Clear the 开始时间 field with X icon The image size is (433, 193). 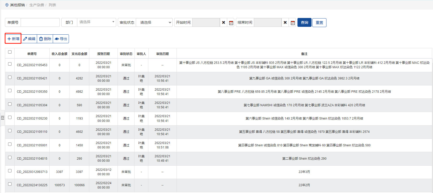(x=224, y=23)
